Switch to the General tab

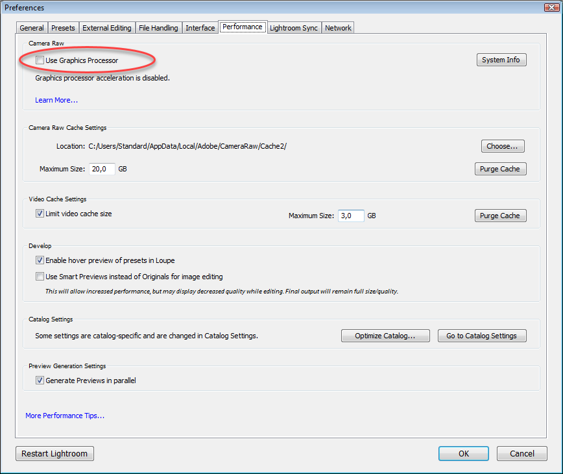click(x=31, y=27)
